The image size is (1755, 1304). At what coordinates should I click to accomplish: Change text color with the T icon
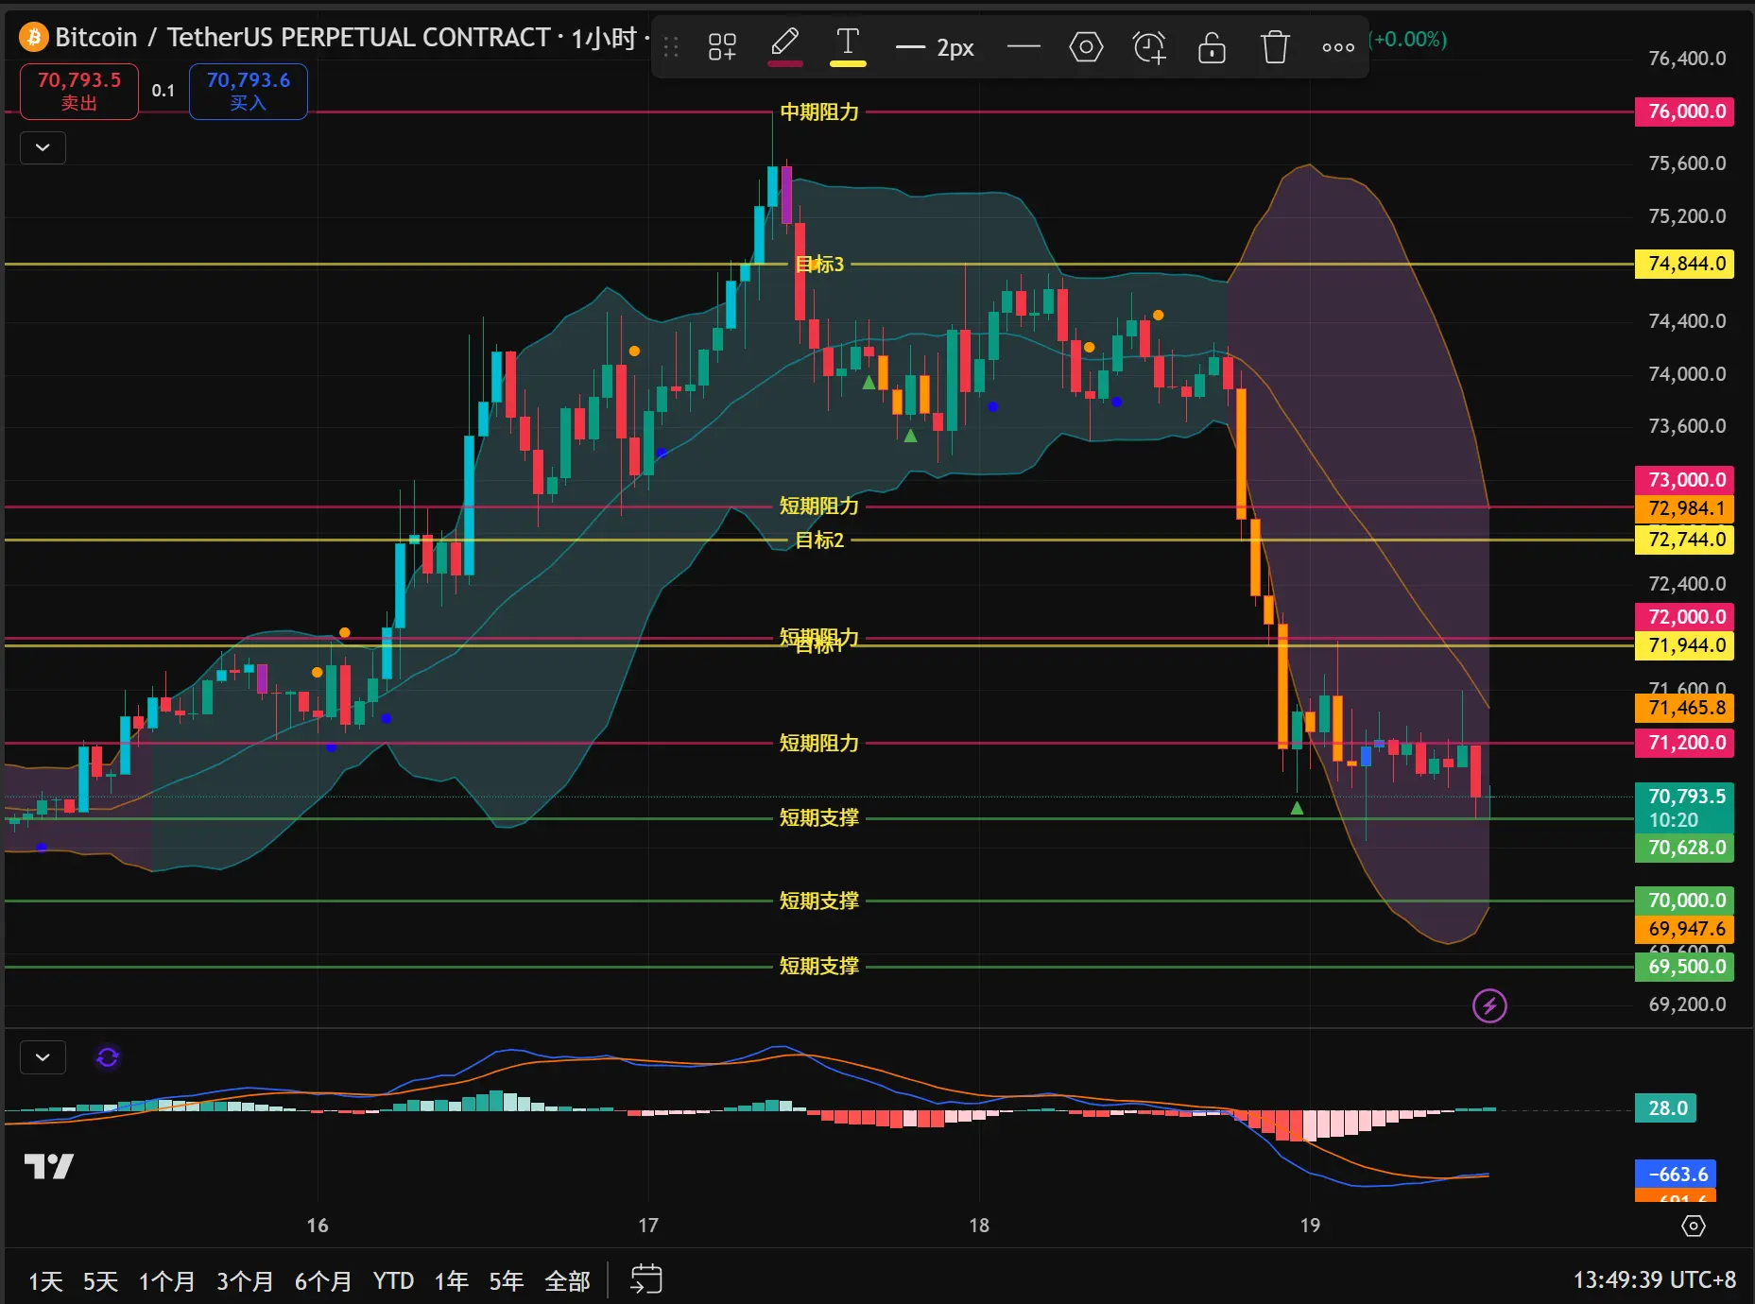[848, 46]
